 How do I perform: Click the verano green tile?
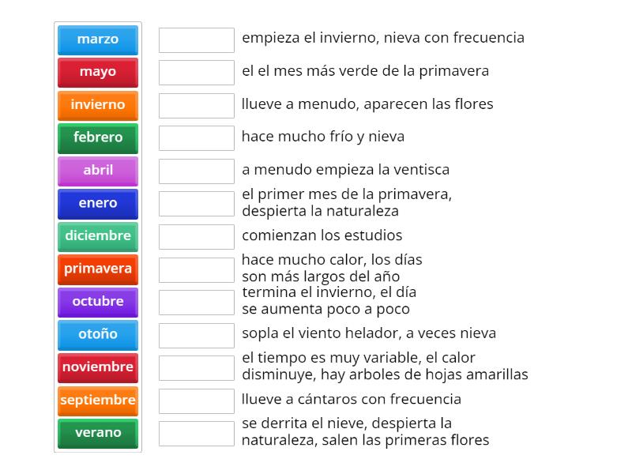tap(98, 433)
